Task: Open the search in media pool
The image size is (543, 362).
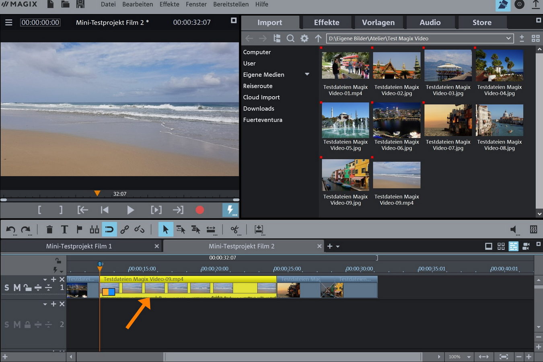Action: tap(290, 39)
